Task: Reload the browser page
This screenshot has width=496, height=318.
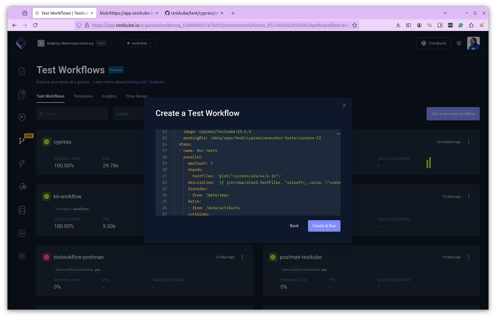Action: pyautogui.click(x=35, y=25)
